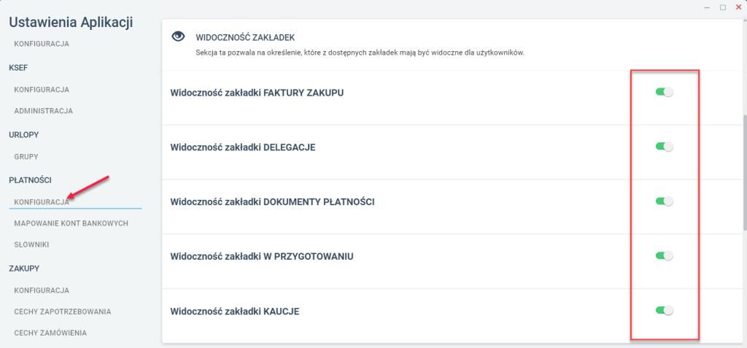747x348 pixels.
Task: Toggle the W PRZYGOTOWANIU visibility switch
Action: (665, 256)
